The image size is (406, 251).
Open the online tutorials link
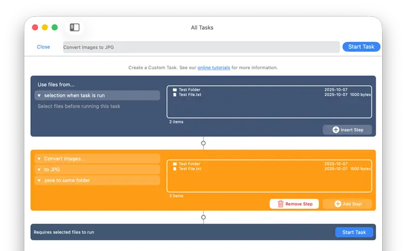(x=213, y=68)
